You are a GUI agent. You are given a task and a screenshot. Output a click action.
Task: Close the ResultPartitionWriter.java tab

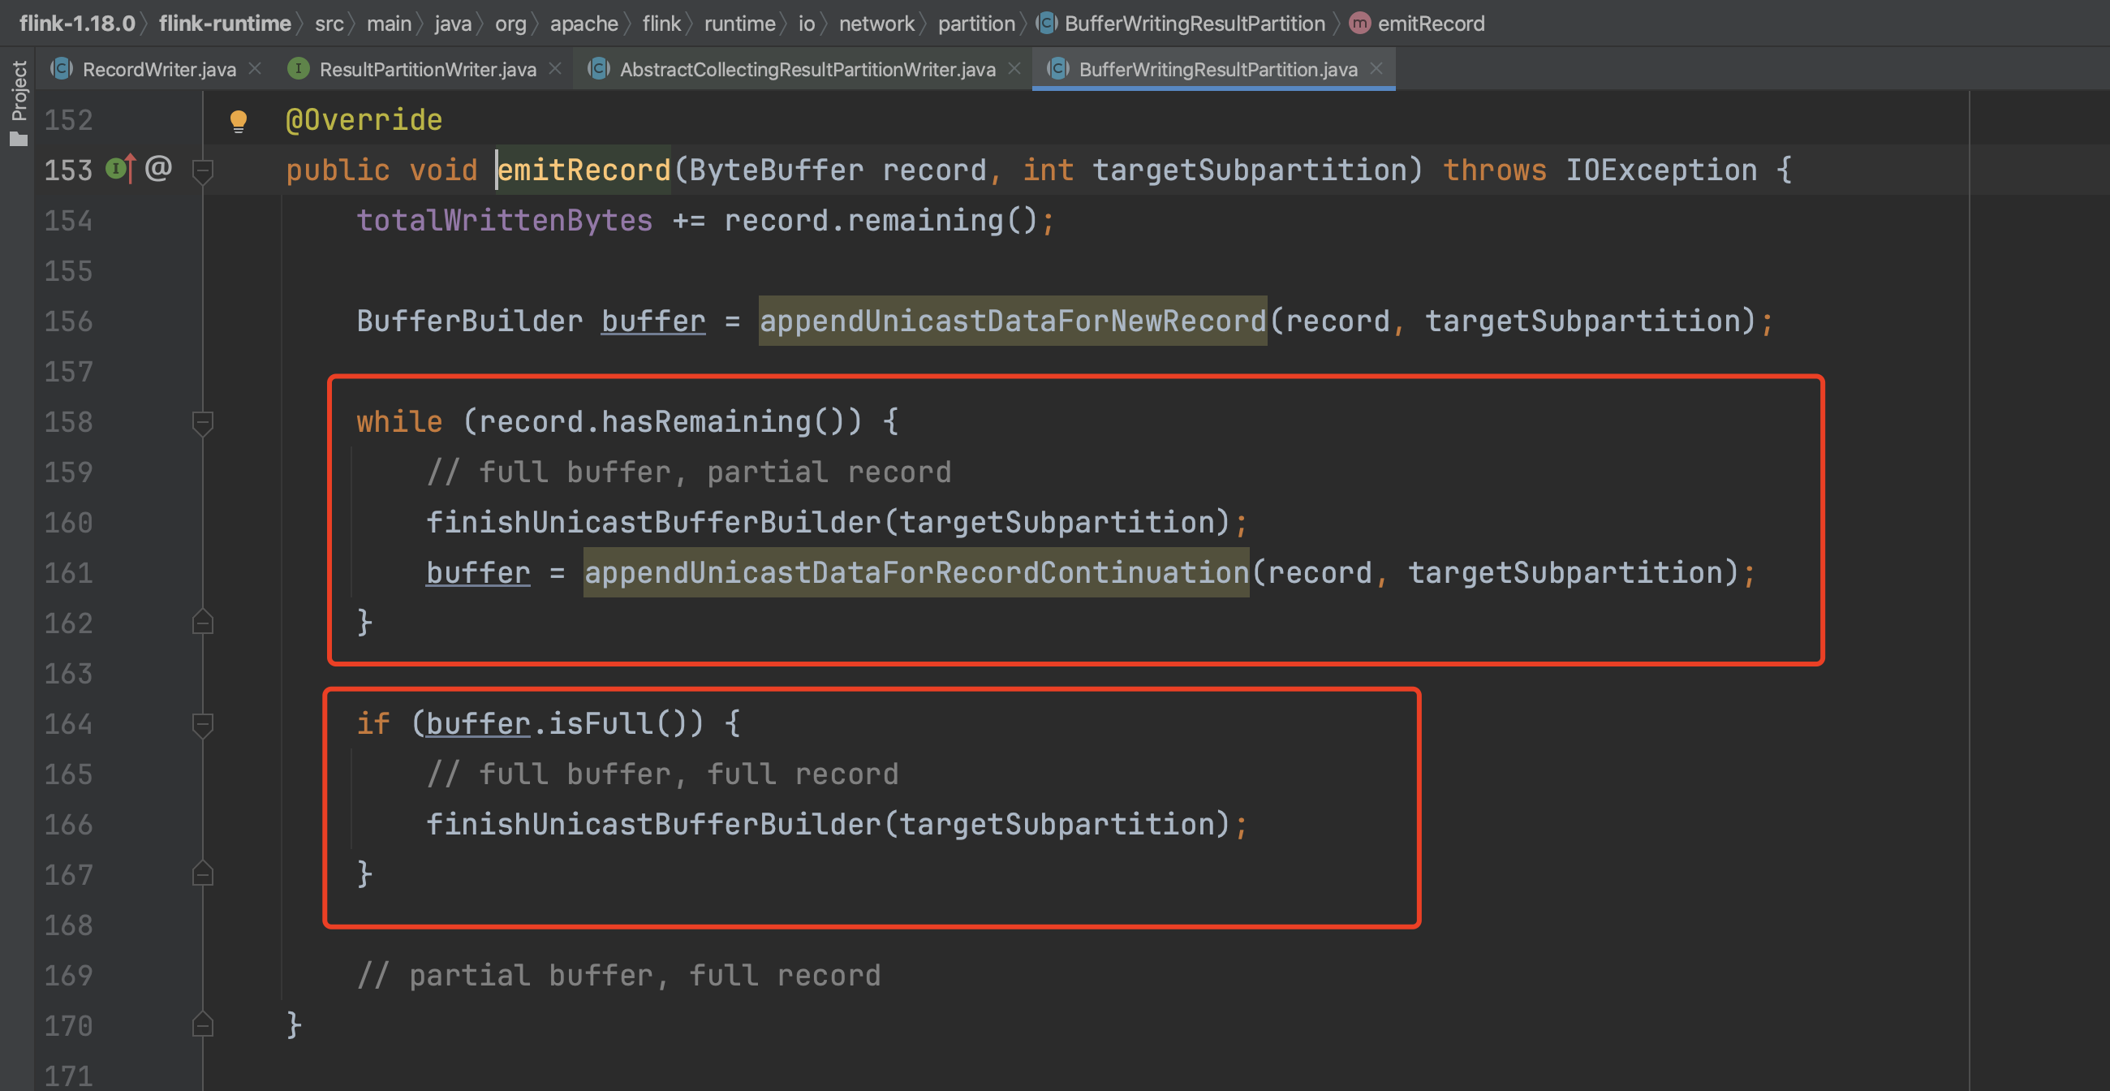[554, 70]
